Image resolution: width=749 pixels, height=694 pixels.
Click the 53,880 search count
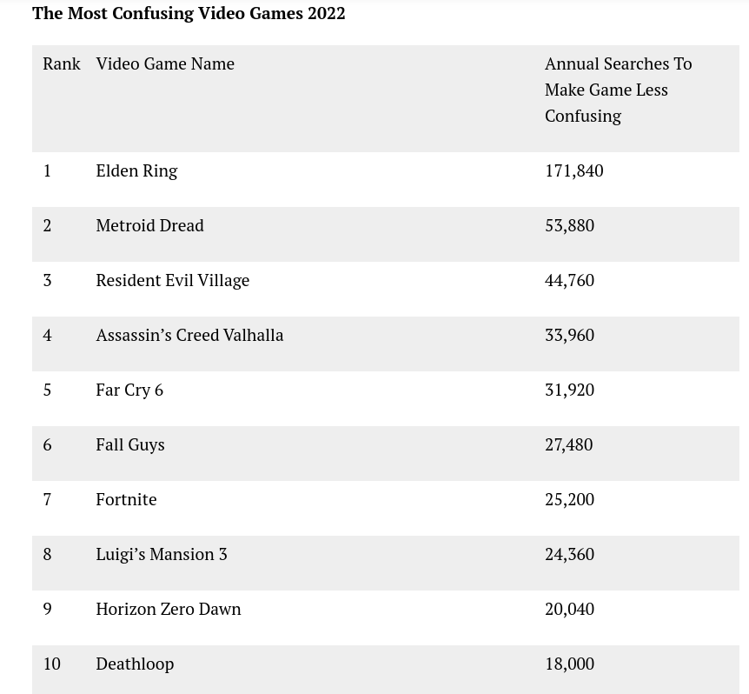569,225
